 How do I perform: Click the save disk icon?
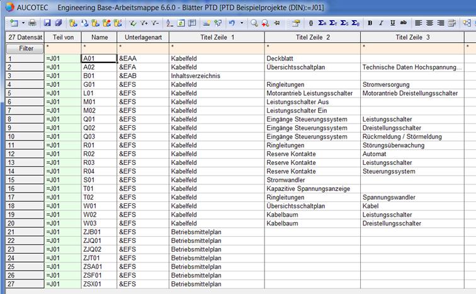(47, 23)
